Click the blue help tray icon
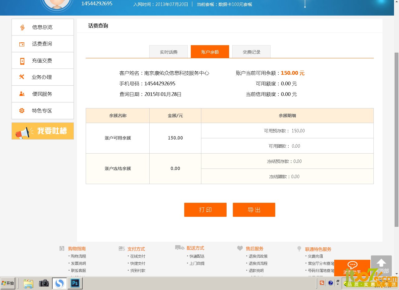The width and height of the screenshot is (399, 290). 331,283
